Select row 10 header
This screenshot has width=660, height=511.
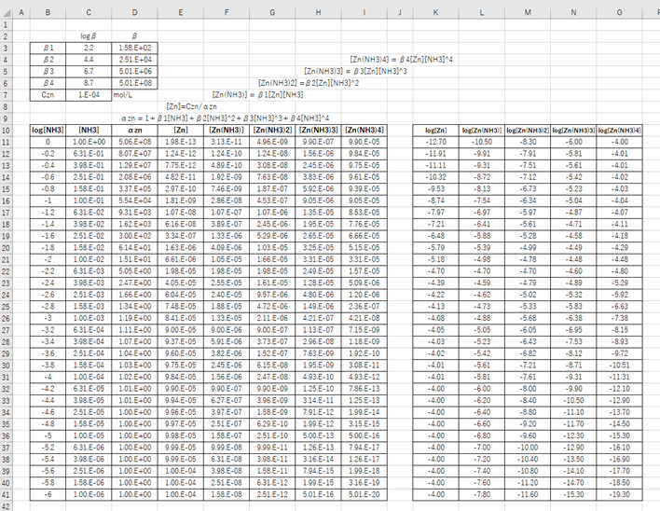pos(6,131)
